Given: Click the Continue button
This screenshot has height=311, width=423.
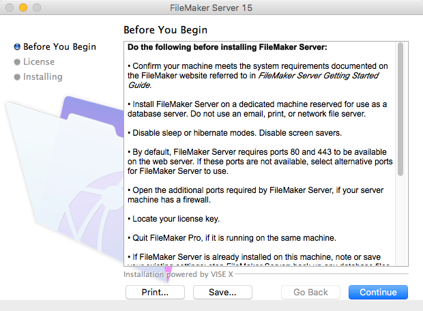Looking at the screenshot, I should click(x=378, y=293).
